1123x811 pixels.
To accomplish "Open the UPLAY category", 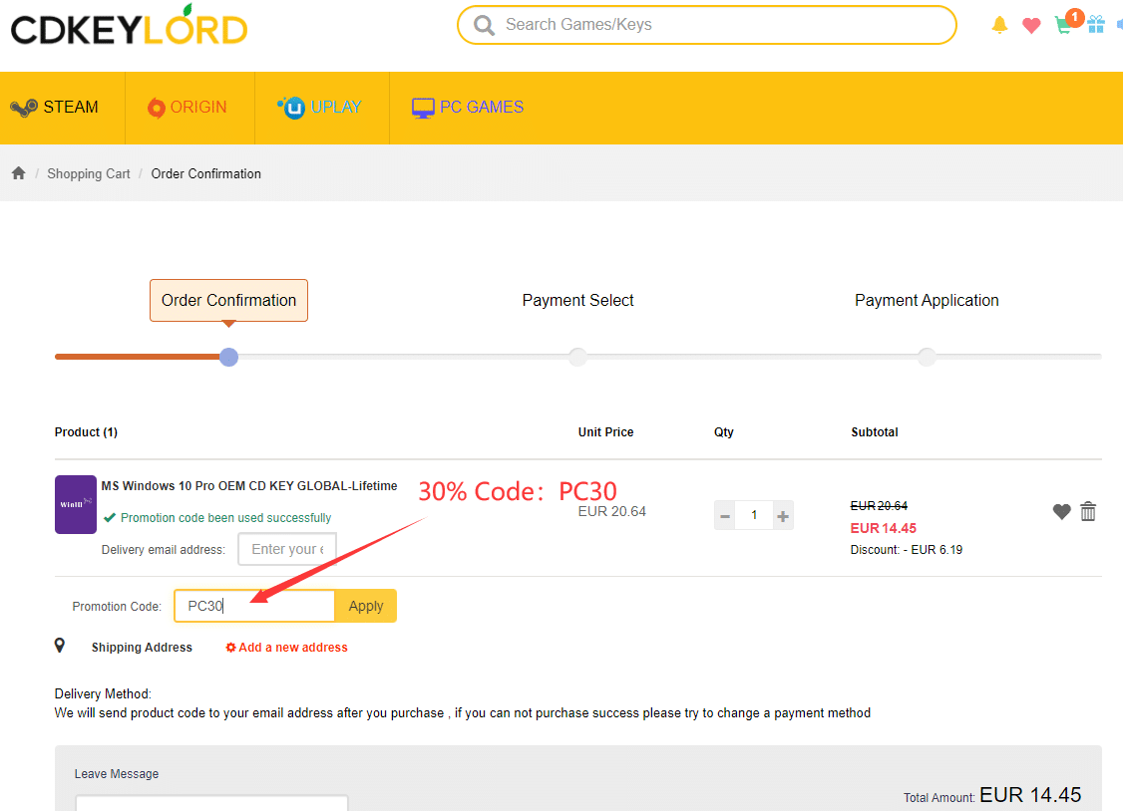I will [320, 108].
